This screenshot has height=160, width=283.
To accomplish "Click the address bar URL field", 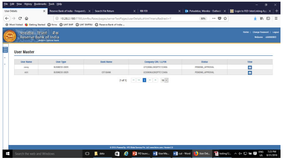I will [x=126, y=18].
